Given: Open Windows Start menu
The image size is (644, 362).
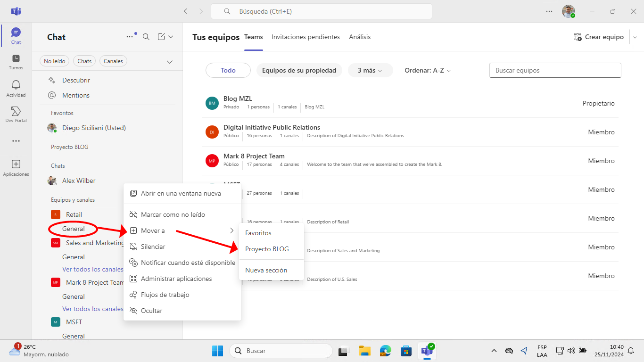Looking at the screenshot, I should pos(217,351).
